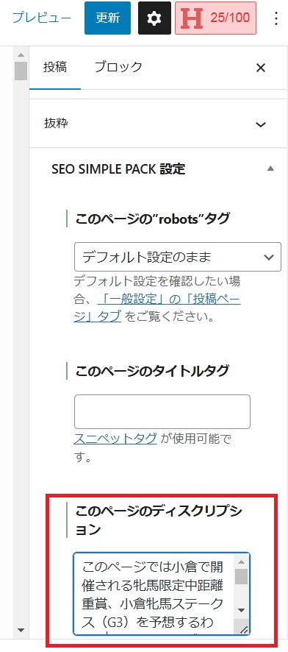This screenshot has width=288, height=652.
Task: Click the sidebar scrollbar up arrow
Action: tap(21, 54)
